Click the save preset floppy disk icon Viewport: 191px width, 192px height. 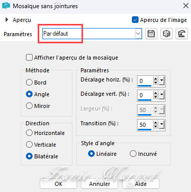[151, 34]
